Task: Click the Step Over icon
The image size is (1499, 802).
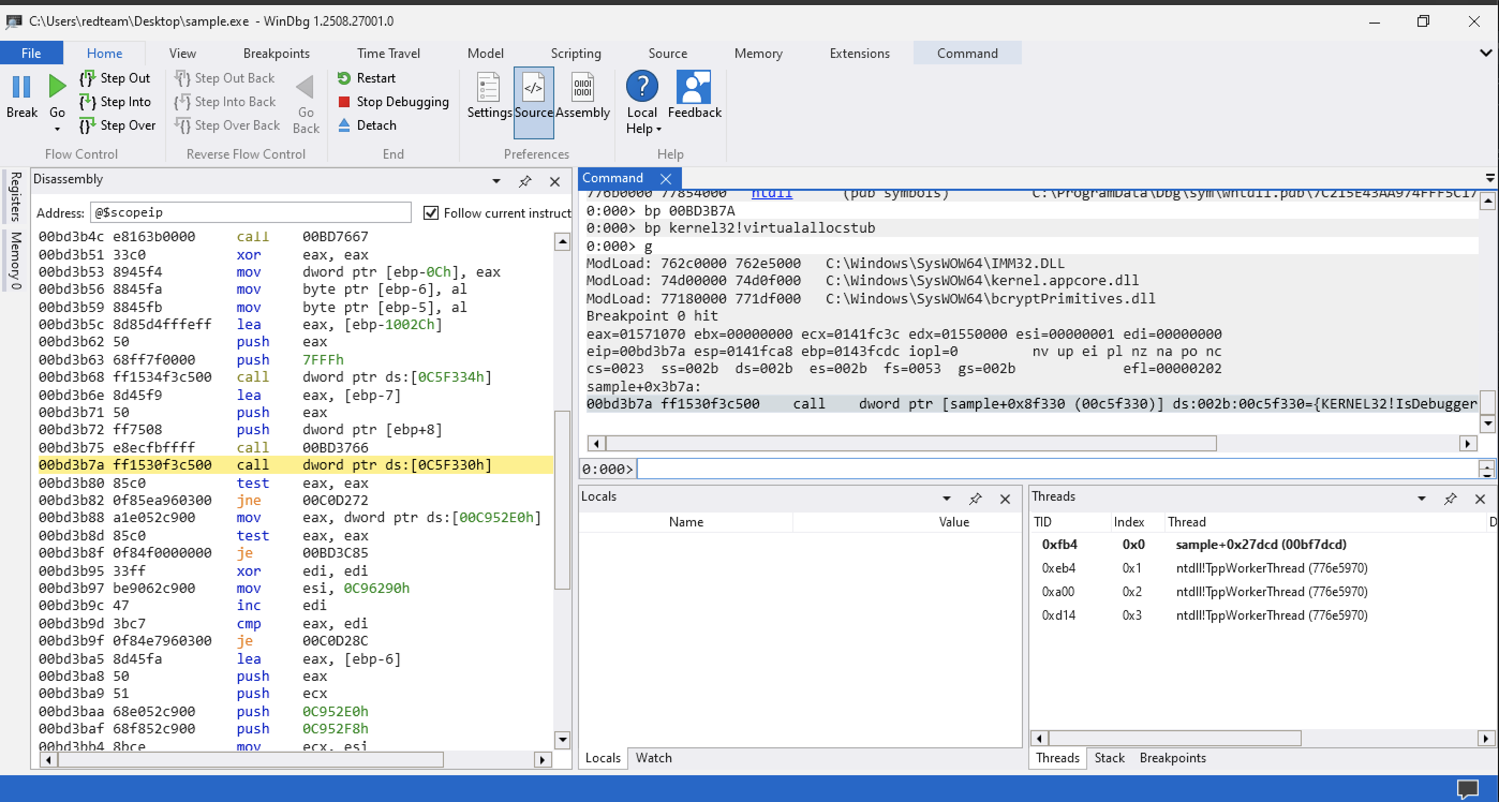Action: pyautogui.click(x=87, y=125)
